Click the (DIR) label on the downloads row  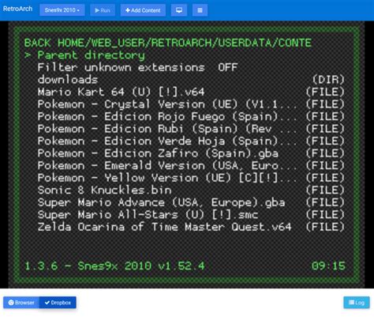click(328, 80)
